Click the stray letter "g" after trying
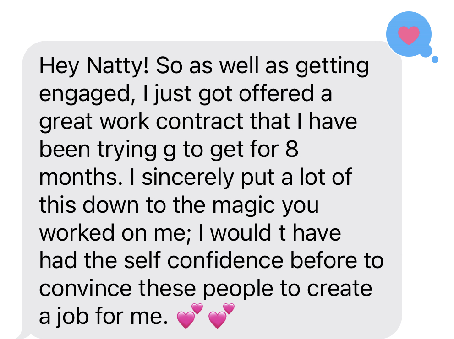454x339 pixels. click(170, 151)
